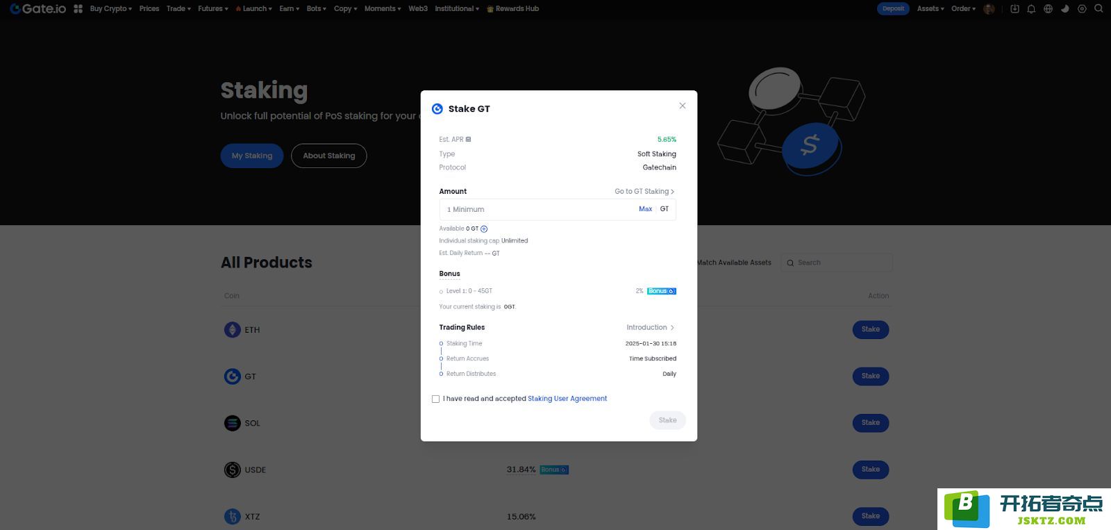Expand the Copy menu

(345, 9)
